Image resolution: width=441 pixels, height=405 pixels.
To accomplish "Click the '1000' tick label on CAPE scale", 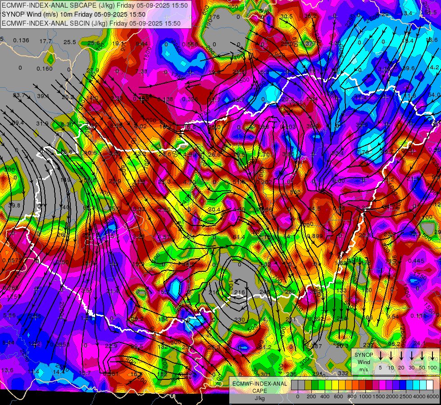I will (365, 396).
